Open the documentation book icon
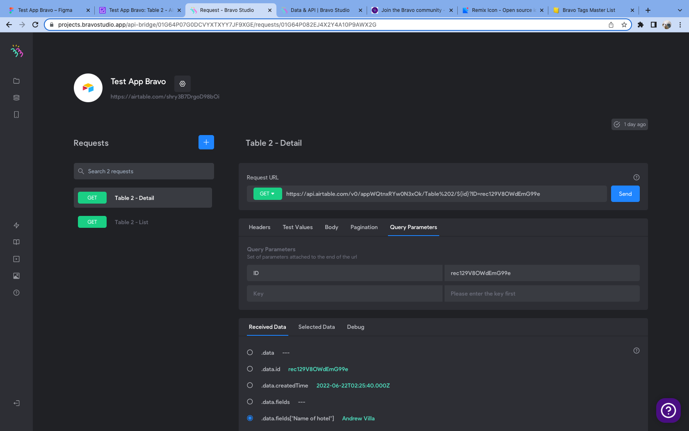 [x=16, y=242]
